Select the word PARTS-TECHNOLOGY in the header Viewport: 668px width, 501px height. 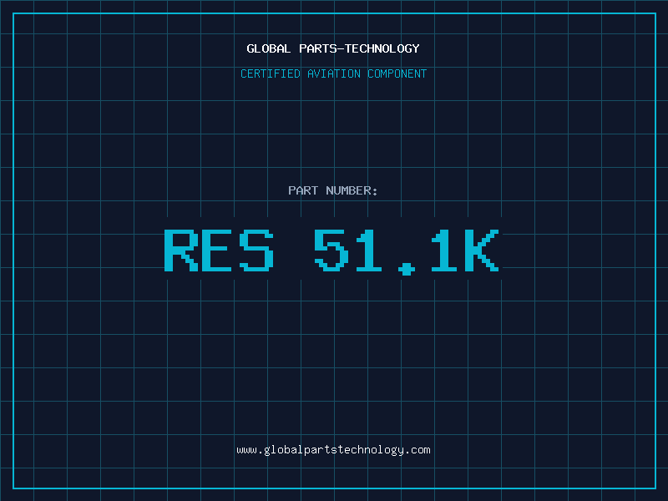358,48
